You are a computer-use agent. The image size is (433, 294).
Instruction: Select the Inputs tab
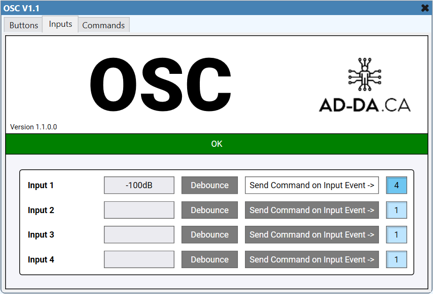pos(60,24)
